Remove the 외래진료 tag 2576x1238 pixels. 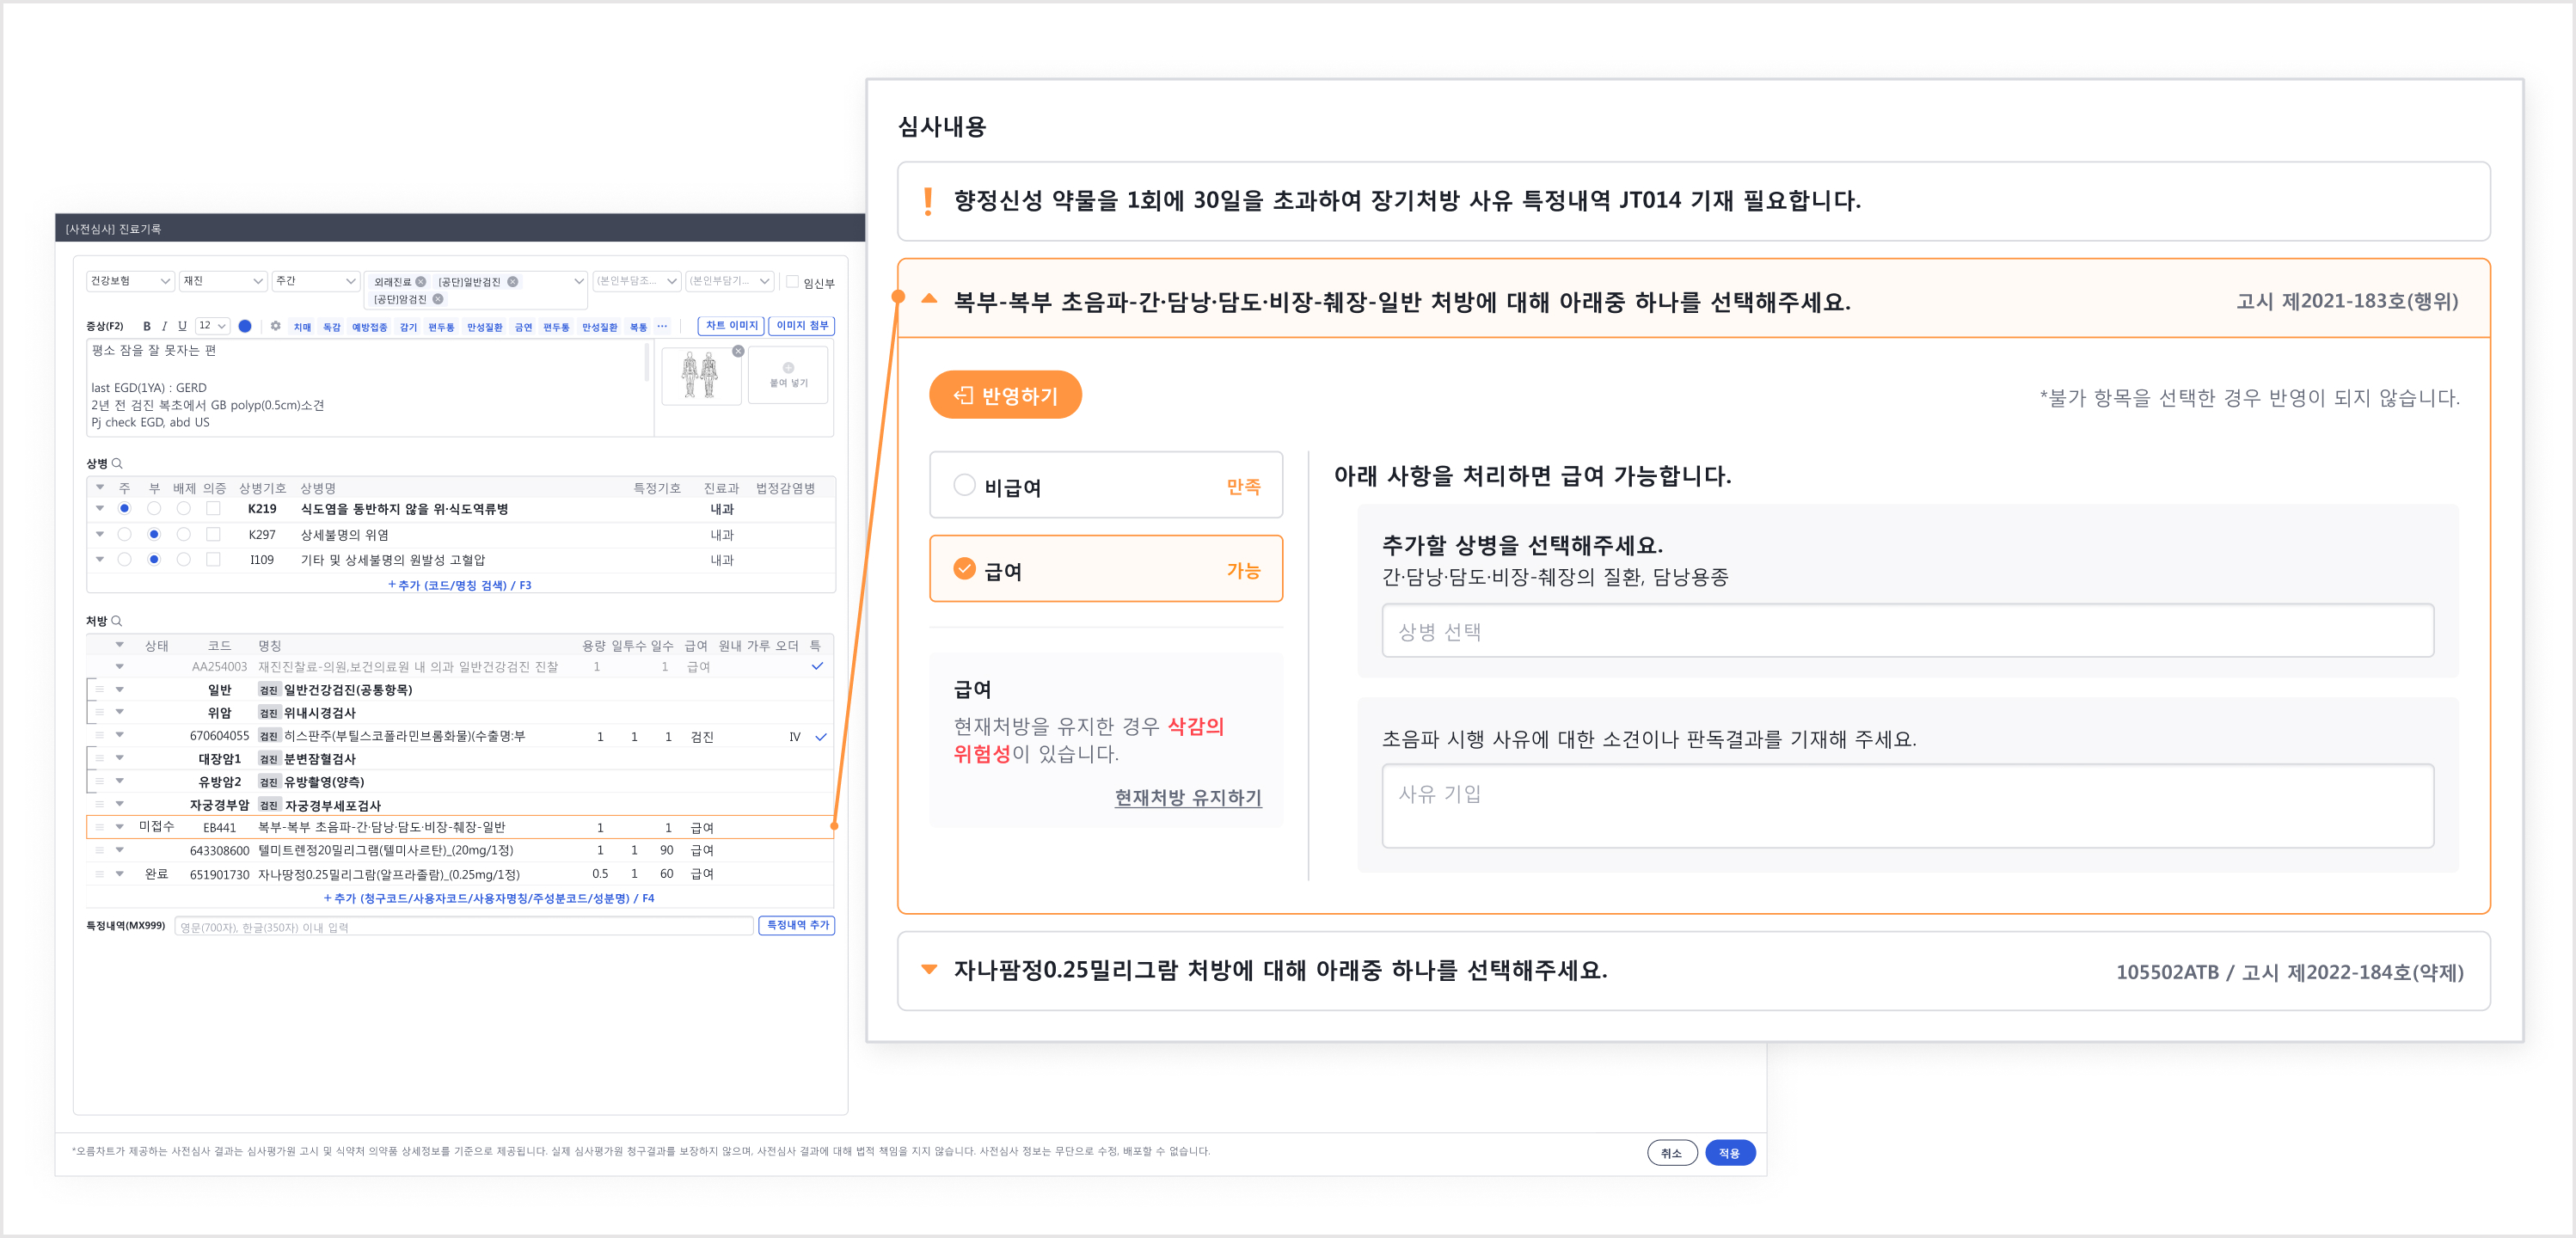point(421,282)
